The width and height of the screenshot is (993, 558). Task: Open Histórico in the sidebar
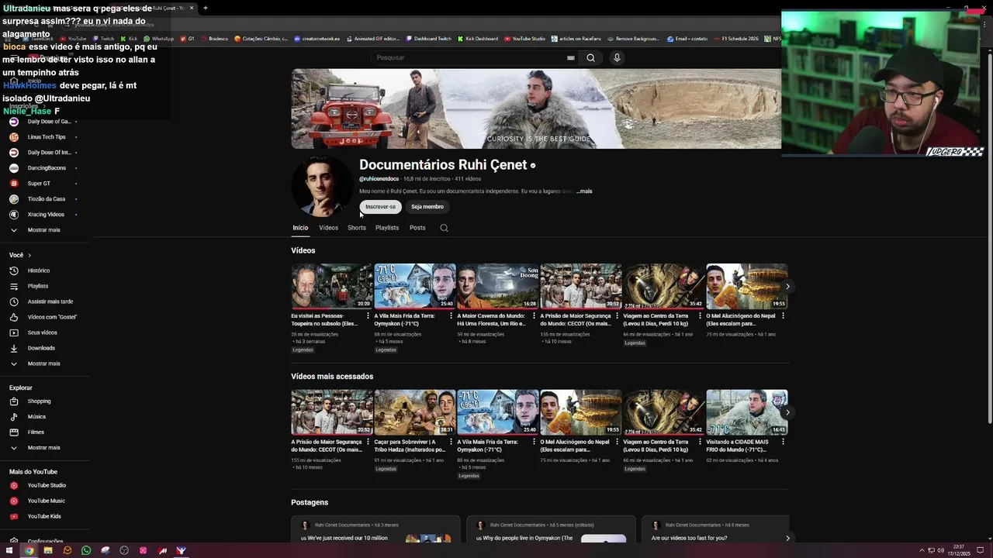click(39, 270)
